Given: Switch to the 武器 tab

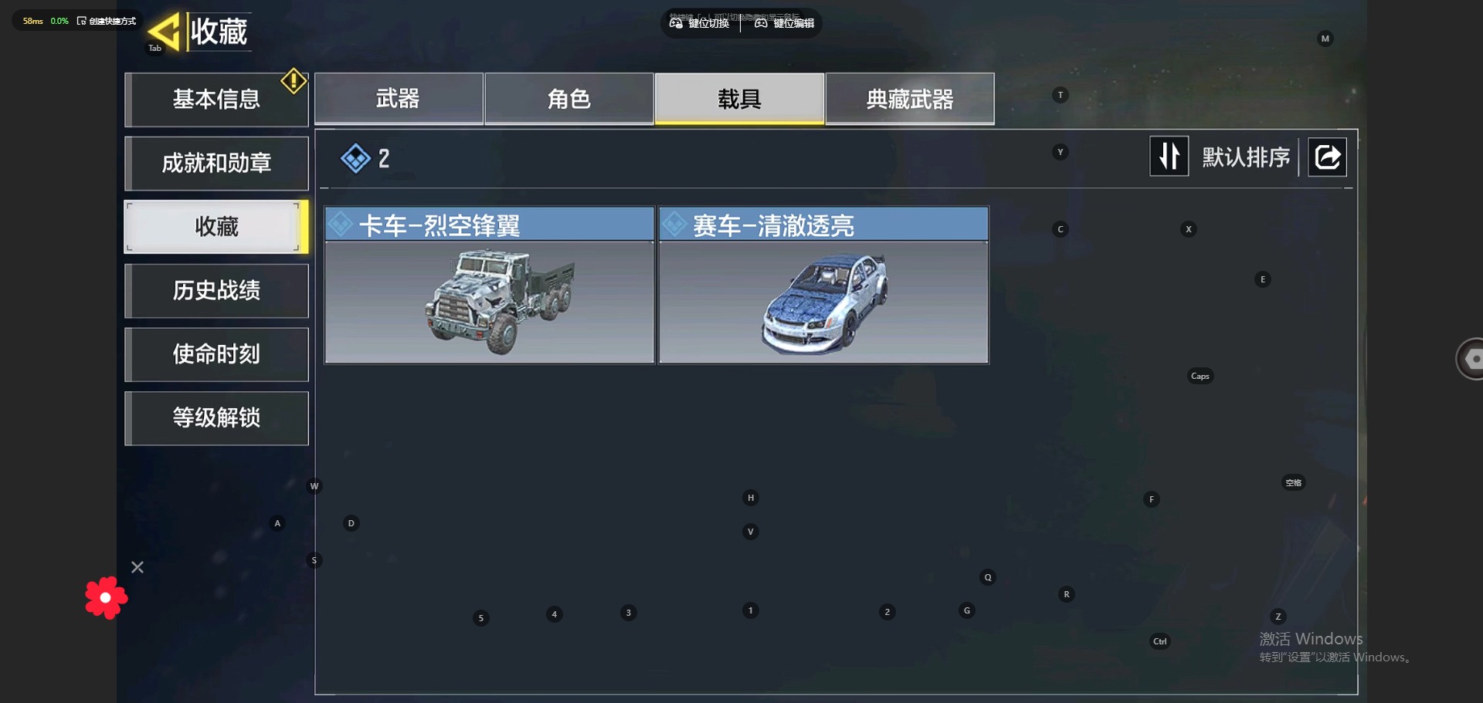Looking at the screenshot, I should click(399, 99).
